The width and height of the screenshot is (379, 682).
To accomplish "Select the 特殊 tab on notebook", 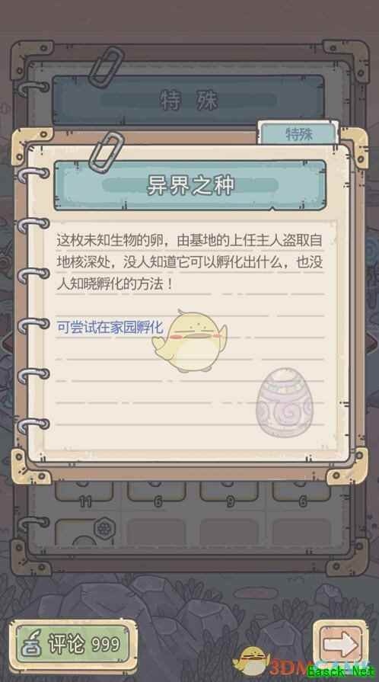I will tap(298, 133).
